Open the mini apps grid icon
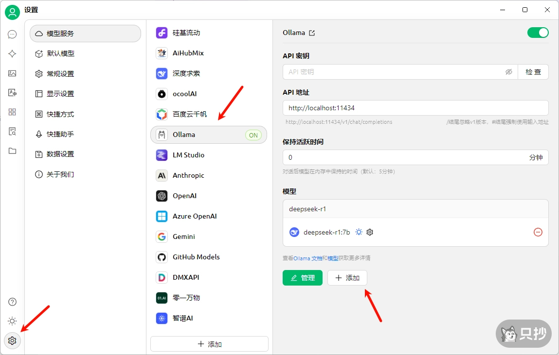The height and width of the screenshot is (355, 559). pyautogui.click(x=12, y=112)
